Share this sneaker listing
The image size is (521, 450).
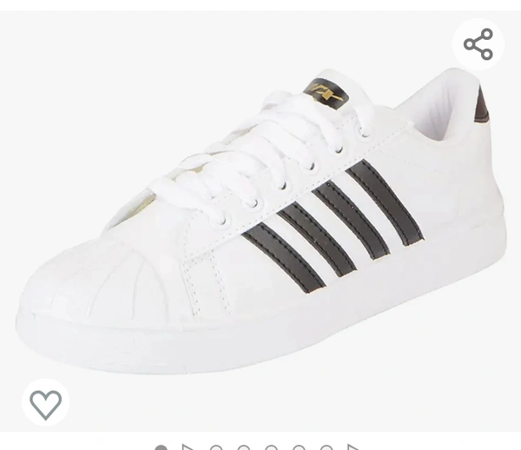pos(478,43)
